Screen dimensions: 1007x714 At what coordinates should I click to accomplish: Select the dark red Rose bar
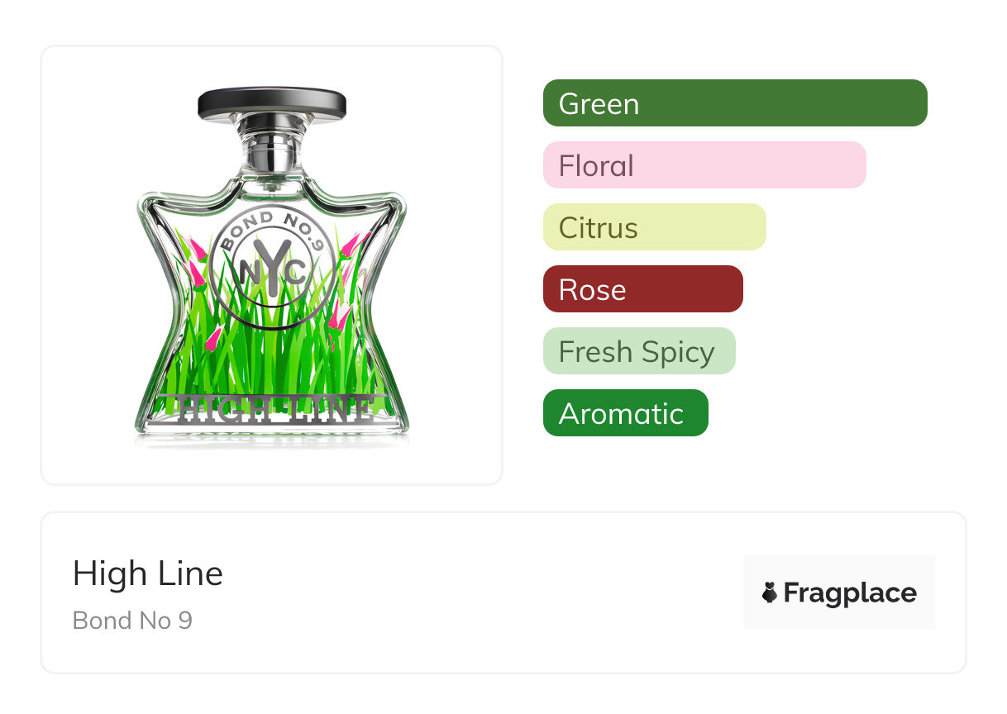[x=642, y=289]
